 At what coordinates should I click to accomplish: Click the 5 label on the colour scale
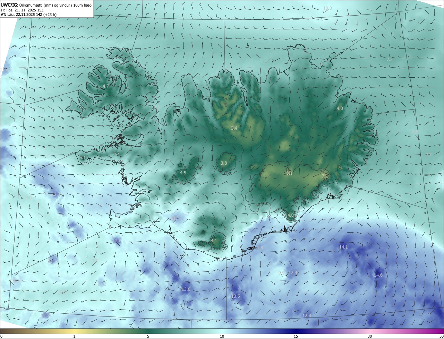[x=148, y=336]
